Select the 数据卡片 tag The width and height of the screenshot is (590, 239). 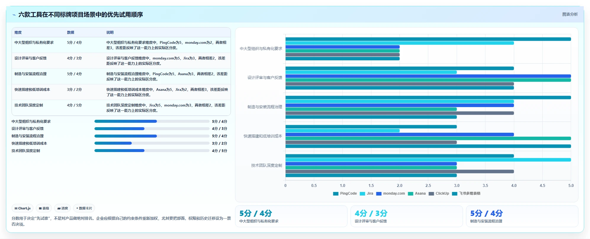pos(84,208)
